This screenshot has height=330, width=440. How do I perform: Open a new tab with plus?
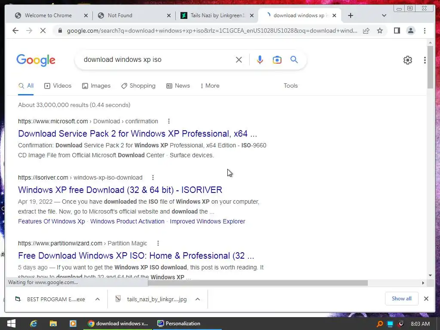(x=351, y=15)
